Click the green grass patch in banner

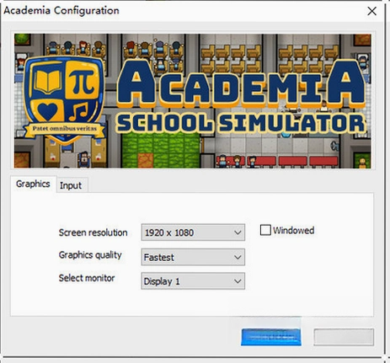(161, 150)
